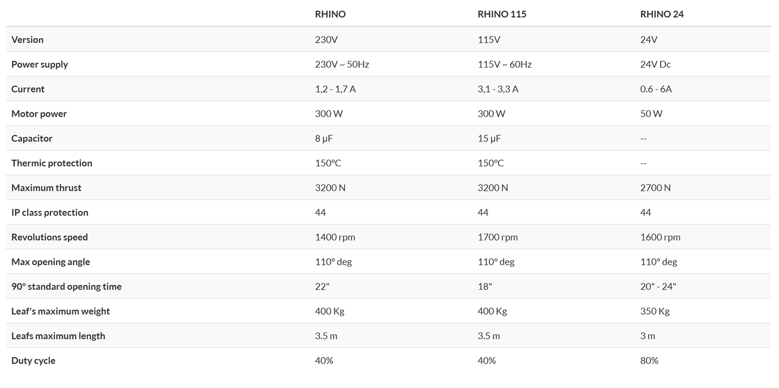
Task: Click the 50 W motor power value
Action: [651, 114]
